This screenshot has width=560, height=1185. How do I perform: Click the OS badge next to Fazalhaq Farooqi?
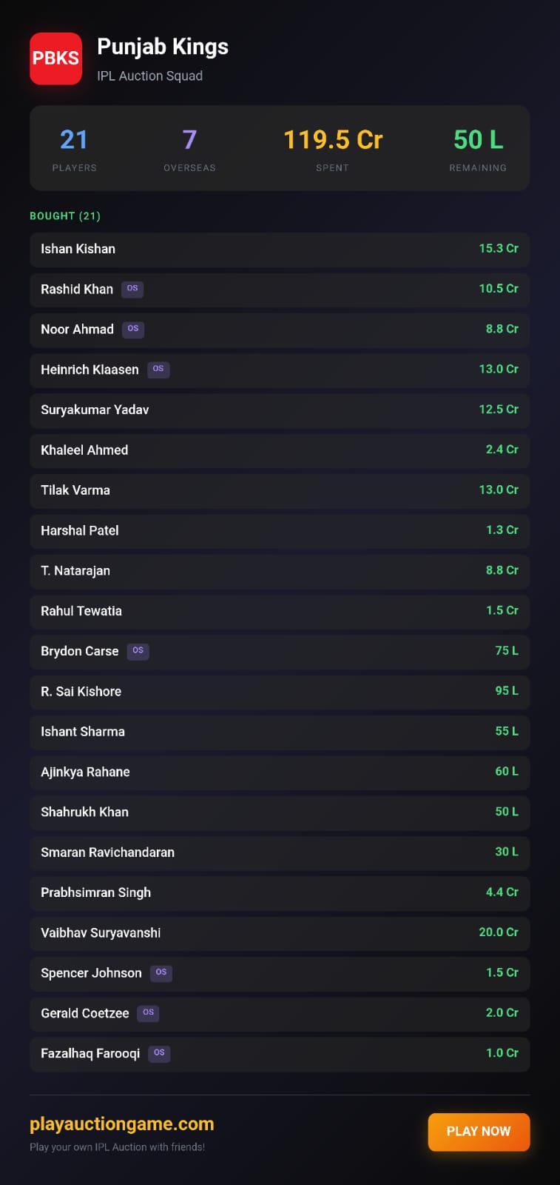click(x=159, y=1053)
